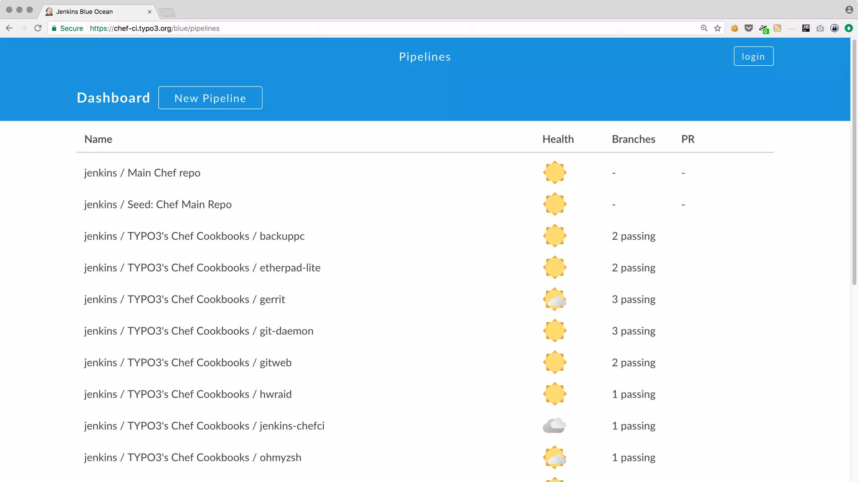The width and height of the screenshot is (858, 482).
Task: Click partly cloudy health icon for ohmyzsh
Action: pos(554,457)
